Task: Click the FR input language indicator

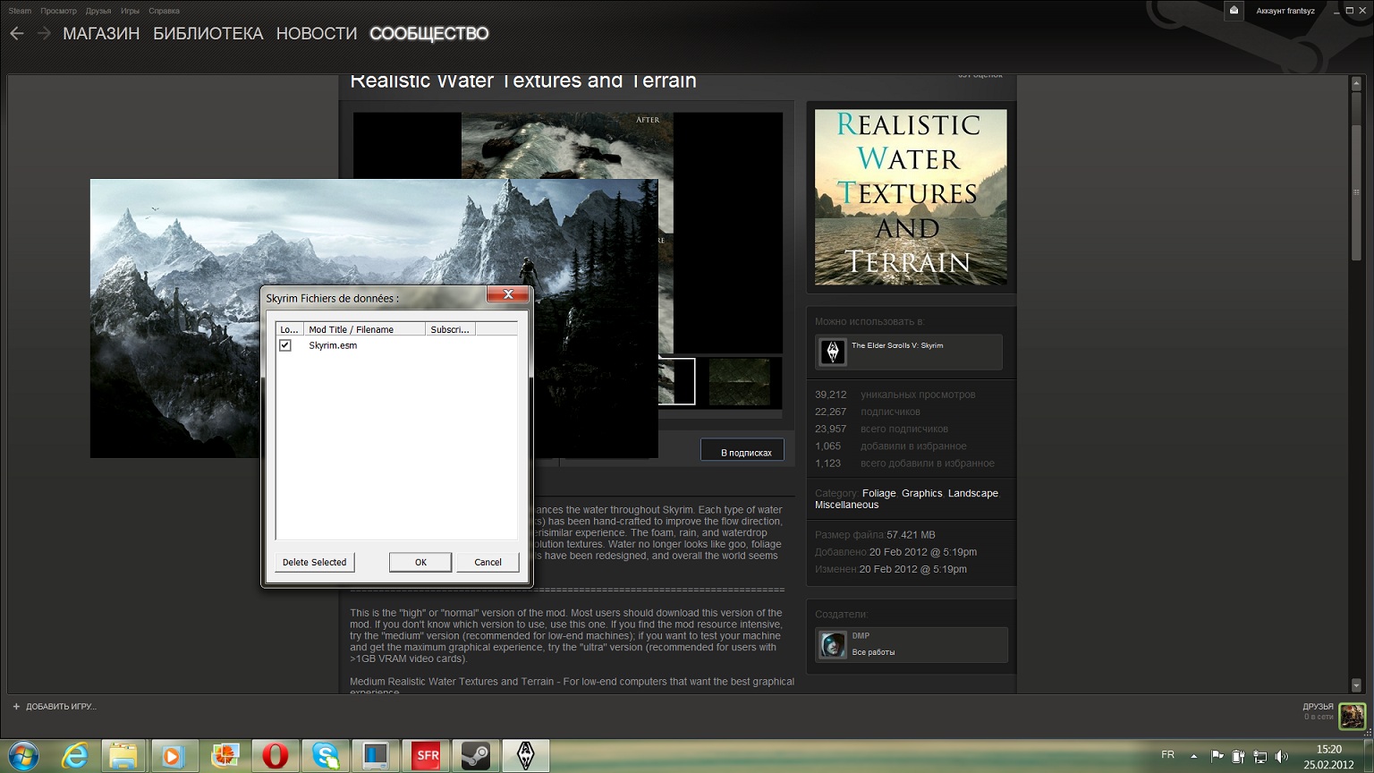Action: pos(1167,755)
